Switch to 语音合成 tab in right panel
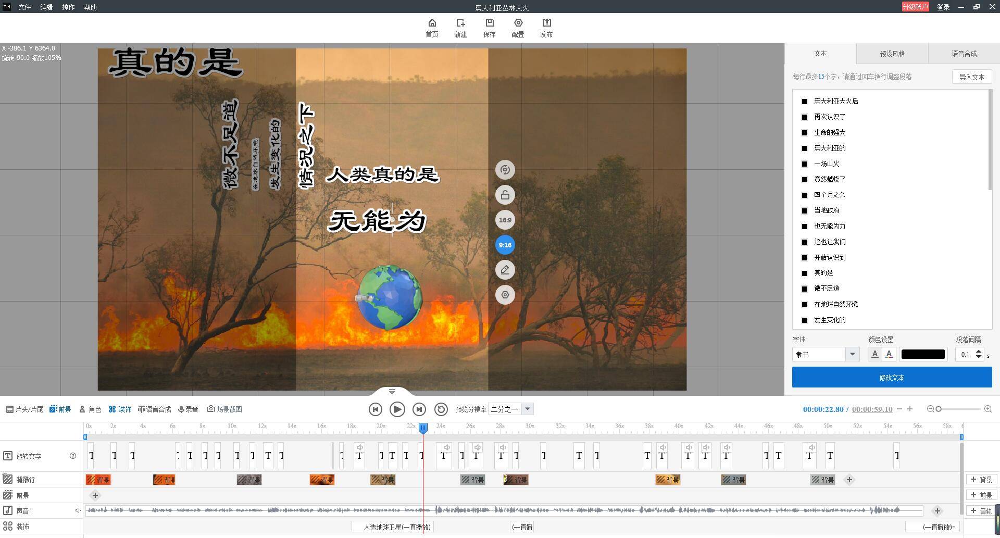The height and width of the screenshot is (538, 1000). point(964,54)
